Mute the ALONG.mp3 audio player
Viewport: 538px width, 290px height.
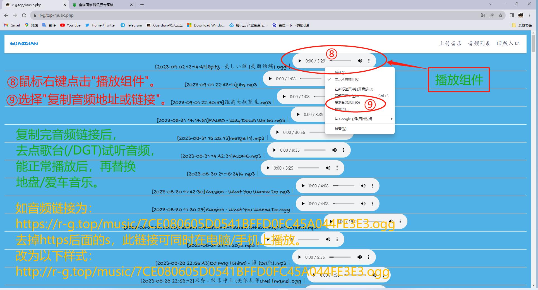(334, 150)
